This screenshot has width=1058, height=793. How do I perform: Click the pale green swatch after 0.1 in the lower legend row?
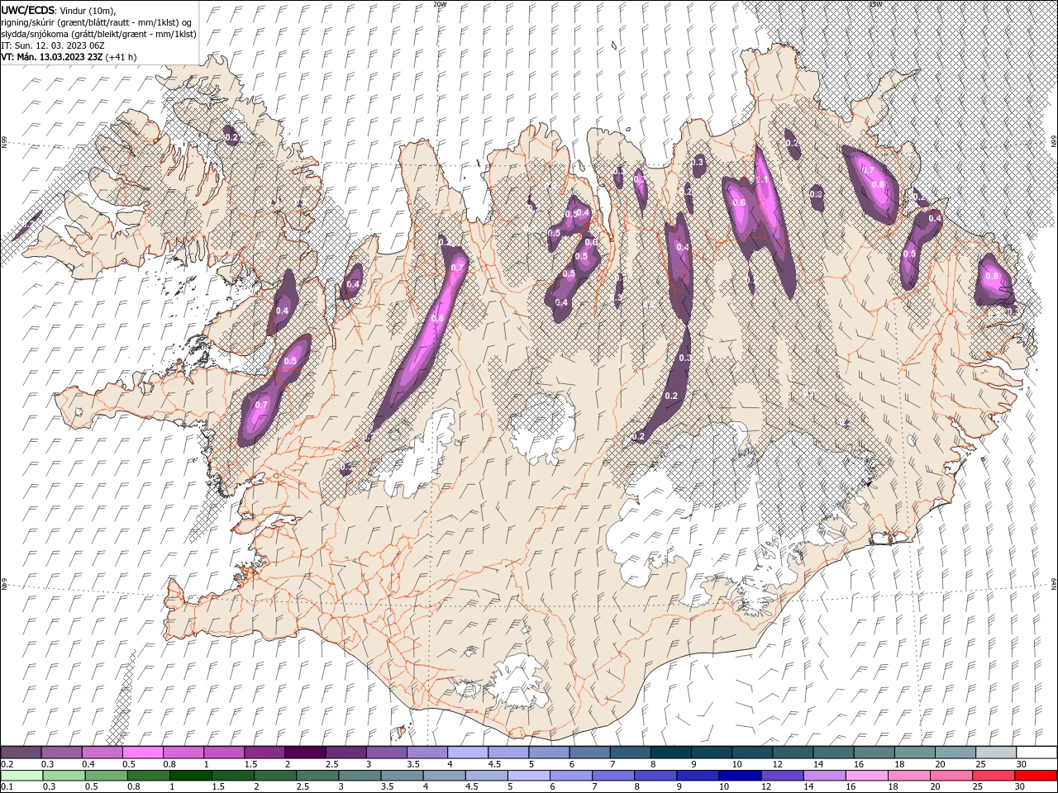click(21, 776)
